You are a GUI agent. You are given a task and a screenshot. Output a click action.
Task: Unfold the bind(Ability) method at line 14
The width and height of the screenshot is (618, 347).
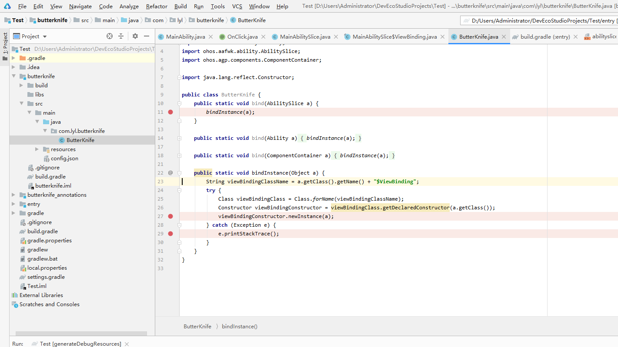(x=179, y=138)
